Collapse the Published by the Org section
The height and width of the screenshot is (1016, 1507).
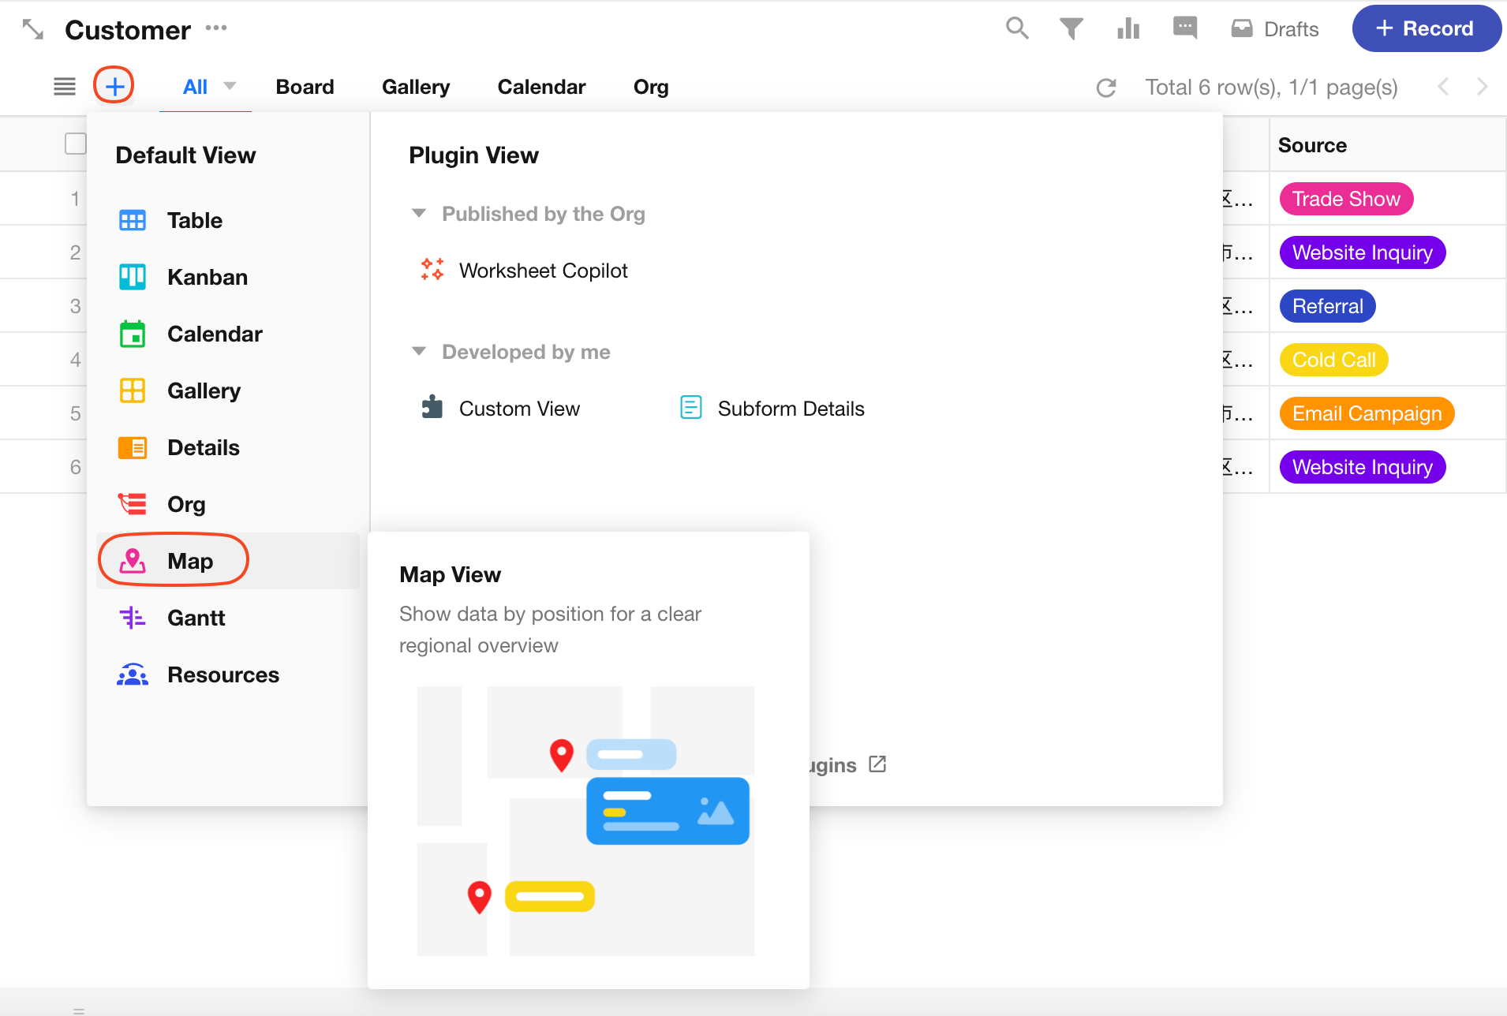coord(419,214)
